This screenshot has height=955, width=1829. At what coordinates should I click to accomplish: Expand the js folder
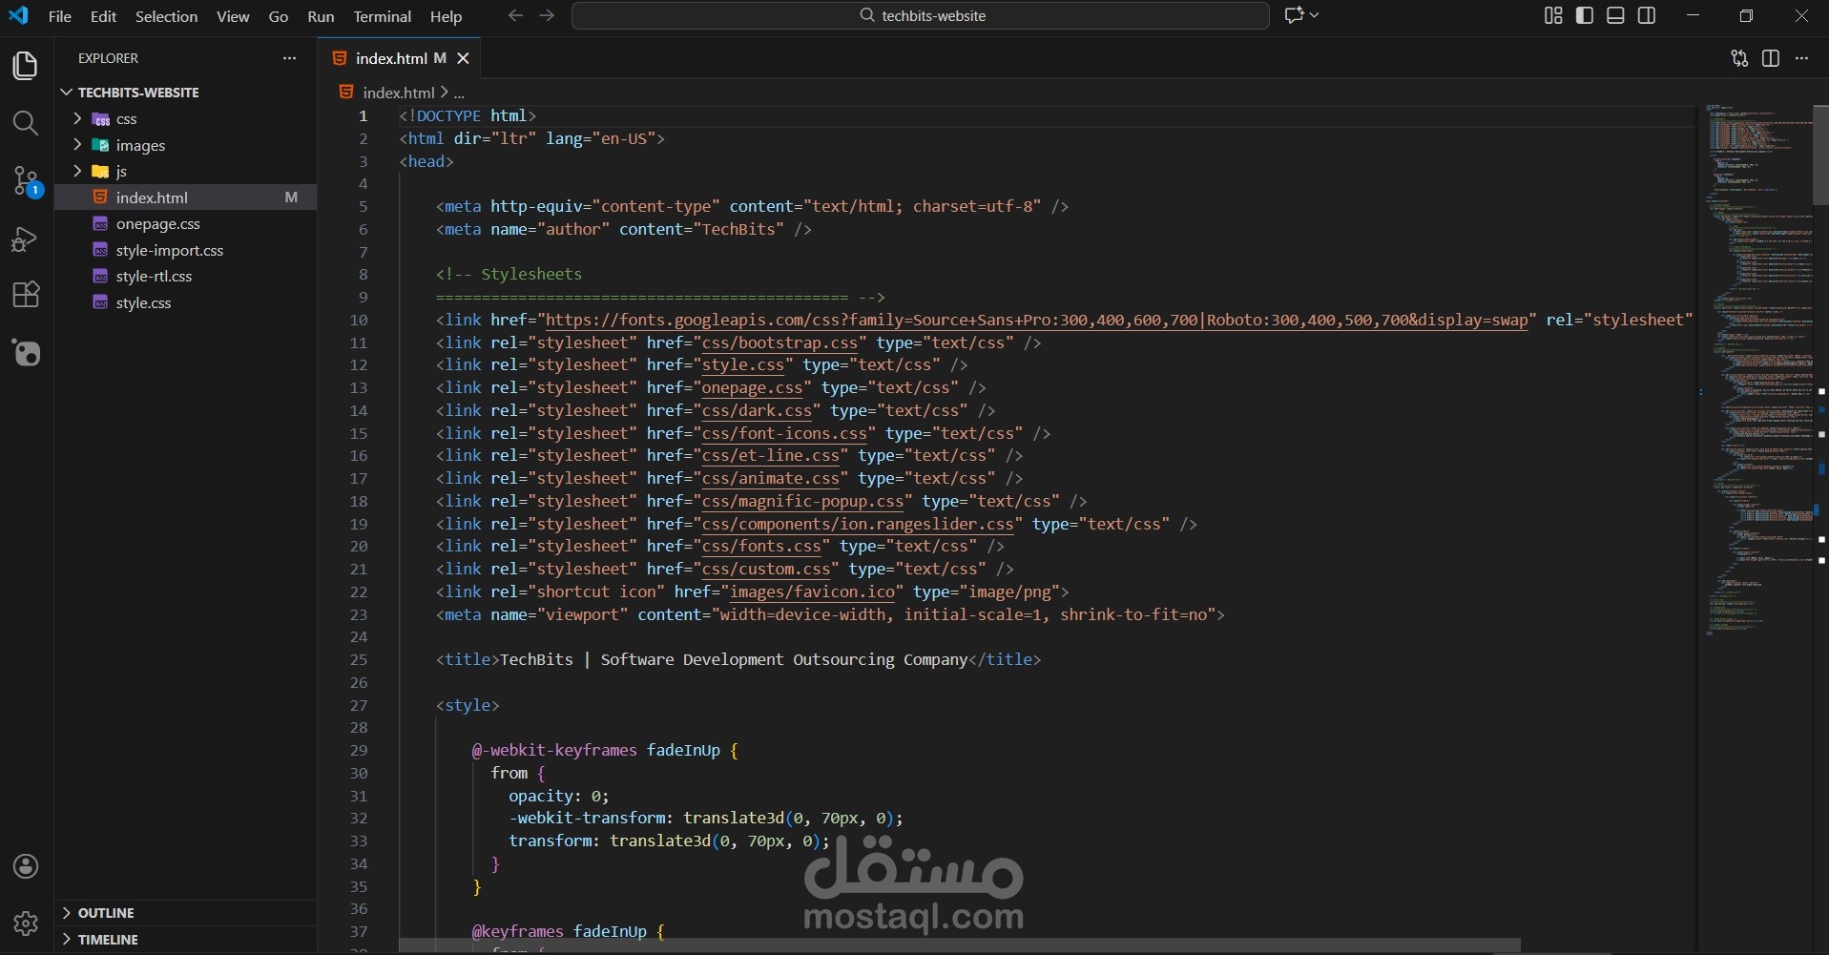[77, 172]
